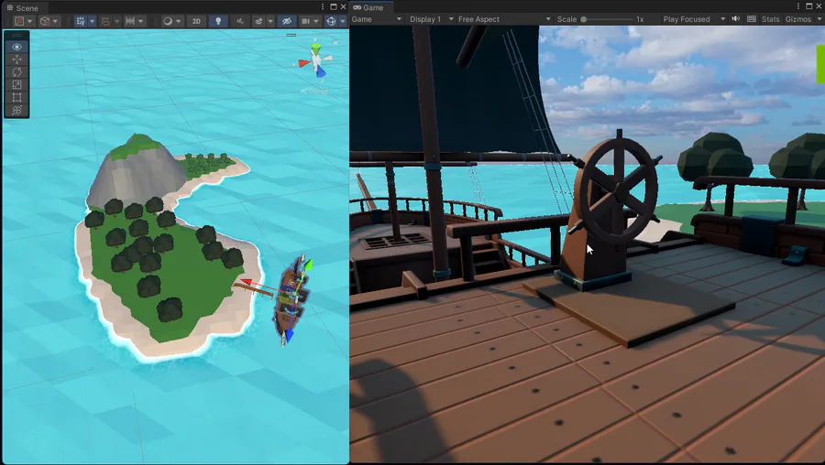Toggle scene audio icon in Scene toolbar
825x465 pixels.
tap(240, 21)
